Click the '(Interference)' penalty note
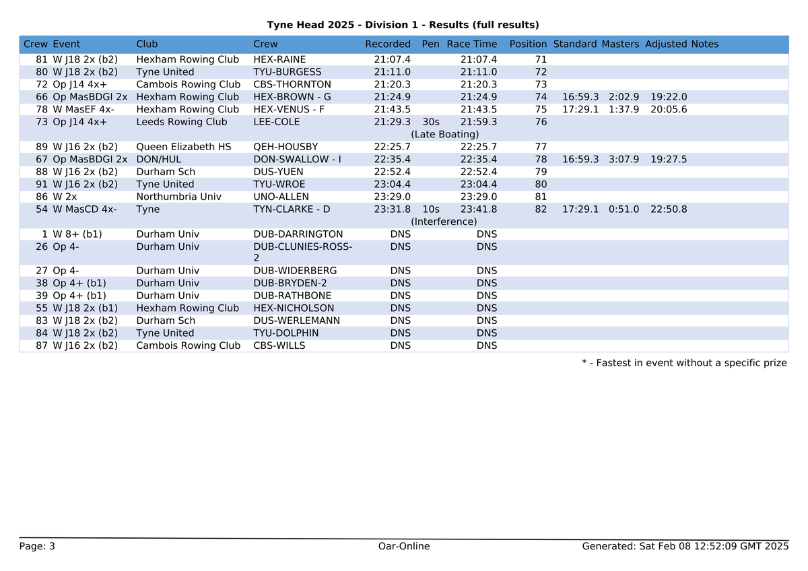 [x=444, y=222]
